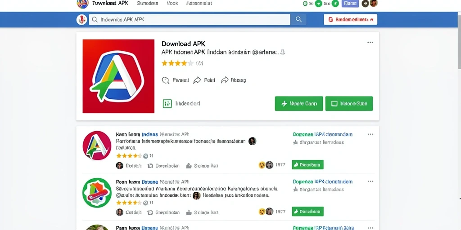Open the red 'Sindemertimer' dropdown button
Image resolution: width=461 pixels, height=230 pixels.
point(350,20)
